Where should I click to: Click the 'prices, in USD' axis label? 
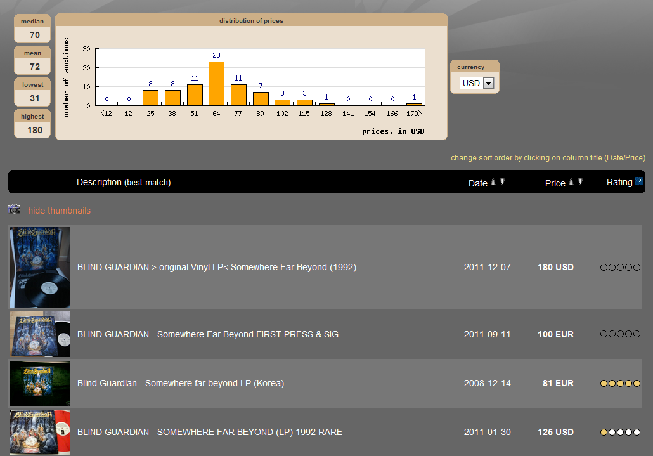coord(393,131)
